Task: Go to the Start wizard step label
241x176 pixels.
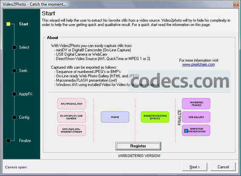Action: pos(24,24)
